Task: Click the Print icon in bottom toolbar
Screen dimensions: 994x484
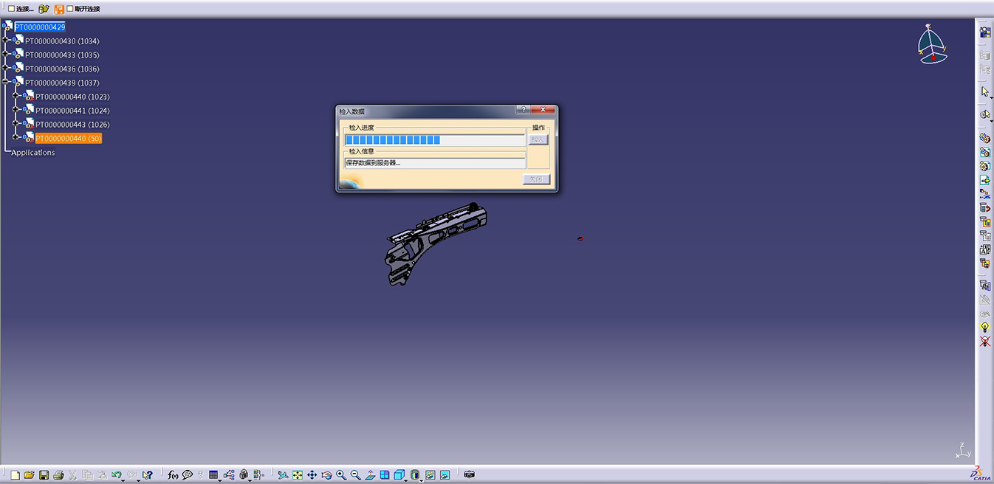Action: pos(58,475)
